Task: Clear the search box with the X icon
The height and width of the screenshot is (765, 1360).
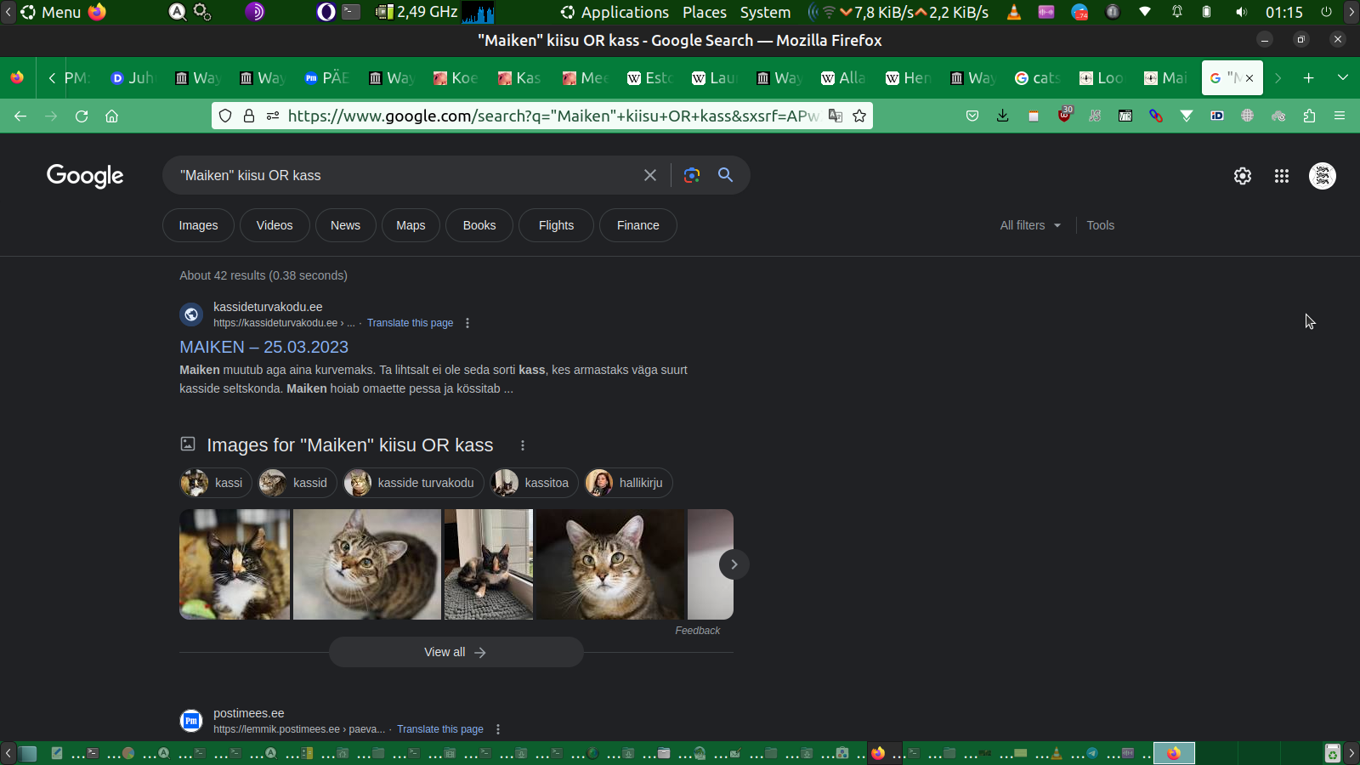Action: coord(650,175)
